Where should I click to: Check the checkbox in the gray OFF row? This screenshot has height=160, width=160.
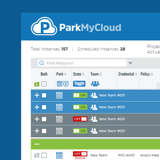coord(44,119)
